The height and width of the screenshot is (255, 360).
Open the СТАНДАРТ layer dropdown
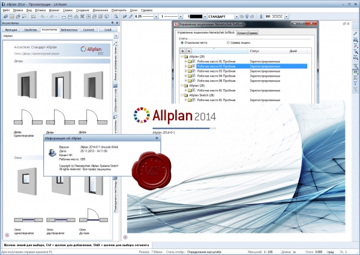coord(236,17)
